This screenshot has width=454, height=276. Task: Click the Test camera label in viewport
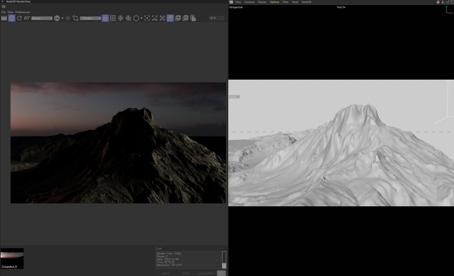(x=341, y=7)
